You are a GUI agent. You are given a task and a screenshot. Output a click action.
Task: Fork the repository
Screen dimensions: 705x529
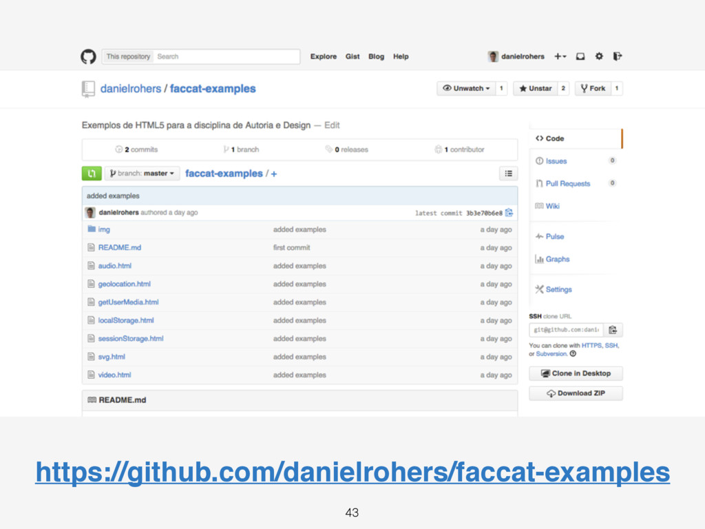[x=593, y=88]
